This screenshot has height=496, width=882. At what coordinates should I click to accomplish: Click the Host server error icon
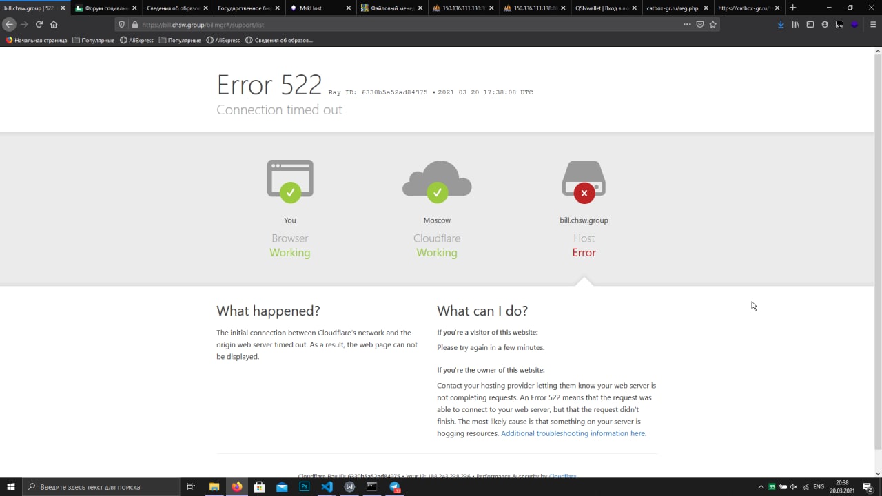[x=584, y=182]
